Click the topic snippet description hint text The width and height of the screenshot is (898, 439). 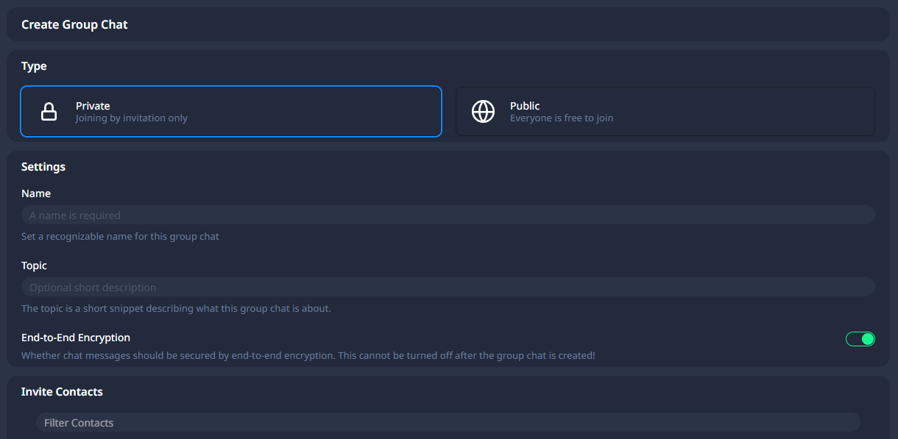[x=176, y=309]
